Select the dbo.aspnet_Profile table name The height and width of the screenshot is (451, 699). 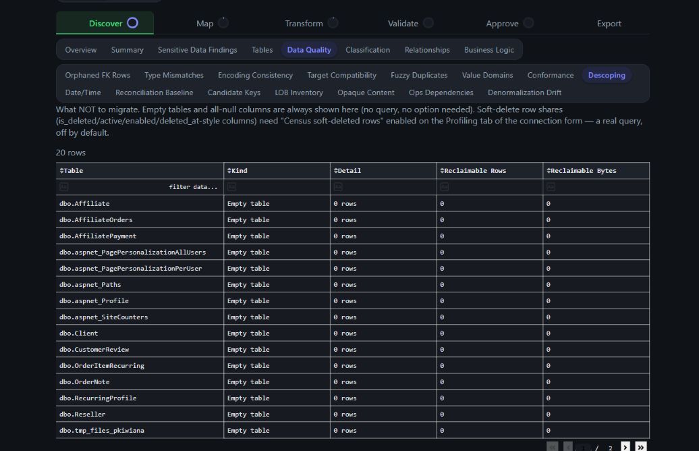pyautogui.click(x=94, y=301)
